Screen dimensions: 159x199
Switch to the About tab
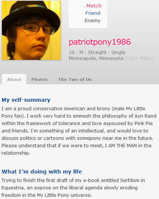coord(14,80)
